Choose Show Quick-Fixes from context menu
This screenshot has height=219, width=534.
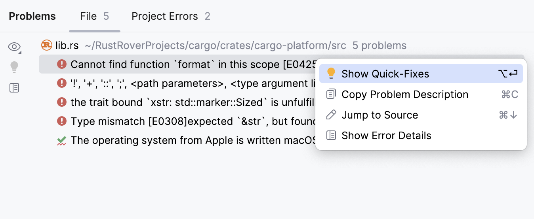[385, 74]
